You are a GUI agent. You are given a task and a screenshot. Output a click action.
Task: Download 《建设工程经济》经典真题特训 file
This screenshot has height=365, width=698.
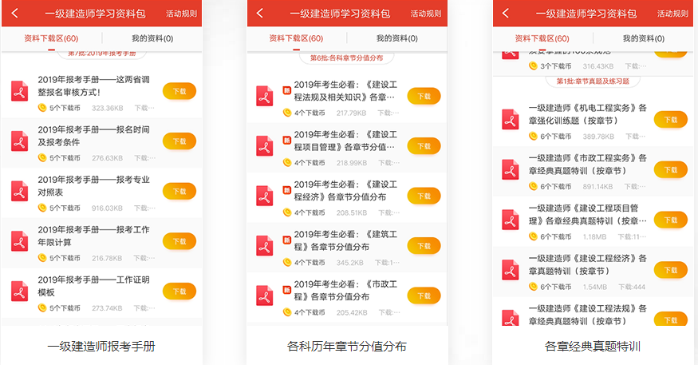670,269
